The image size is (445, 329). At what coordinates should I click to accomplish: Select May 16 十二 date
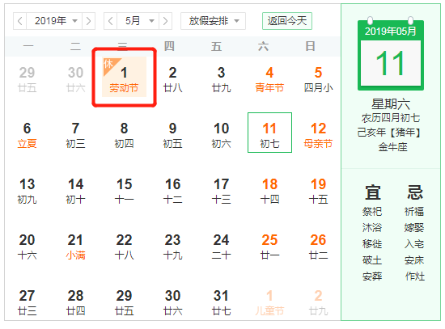click(172, 191)
